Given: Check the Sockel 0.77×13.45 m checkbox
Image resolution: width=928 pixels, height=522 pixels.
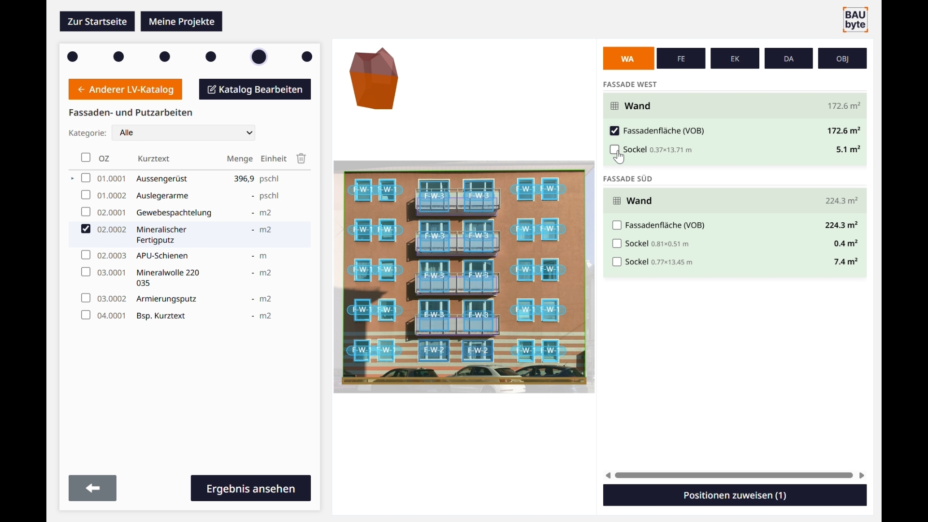Looking at the screenshot, I should tap(617, 262).
